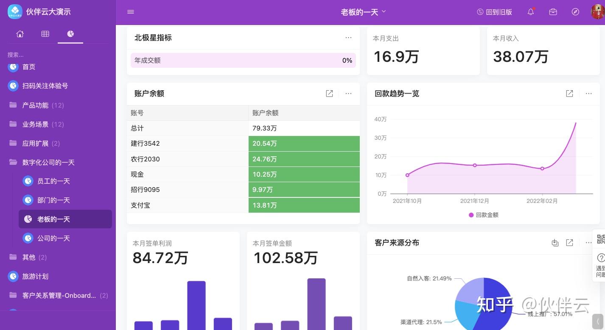Click the 伙伴云大演示 workspace logo
The width and height of the screenshot is (605, 330).
coord(15,11)
